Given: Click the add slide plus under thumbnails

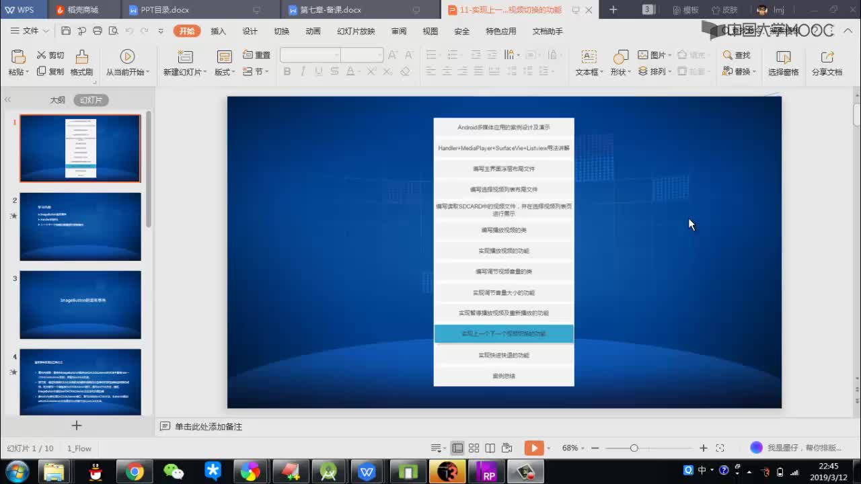Looking at the screenshot, I should coord(77,426).
